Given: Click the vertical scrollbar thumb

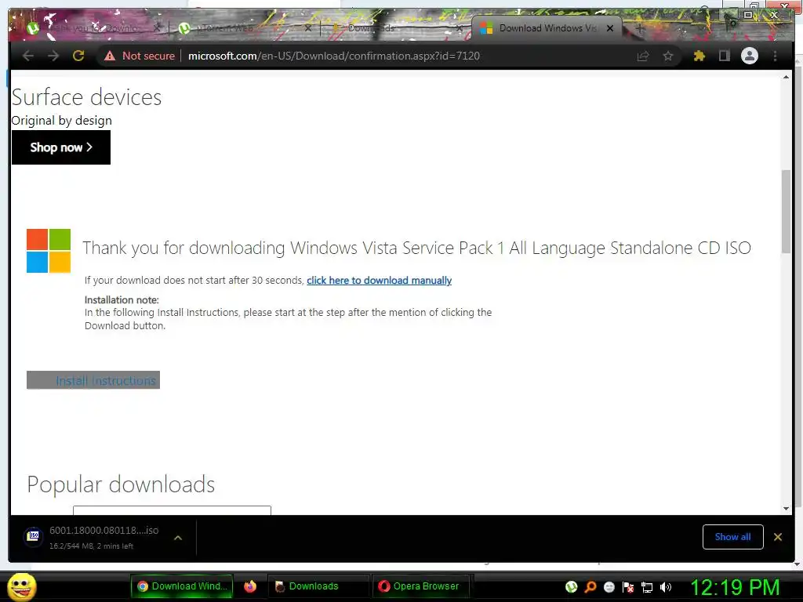Looking at the screenshot, I should point(786,212).
